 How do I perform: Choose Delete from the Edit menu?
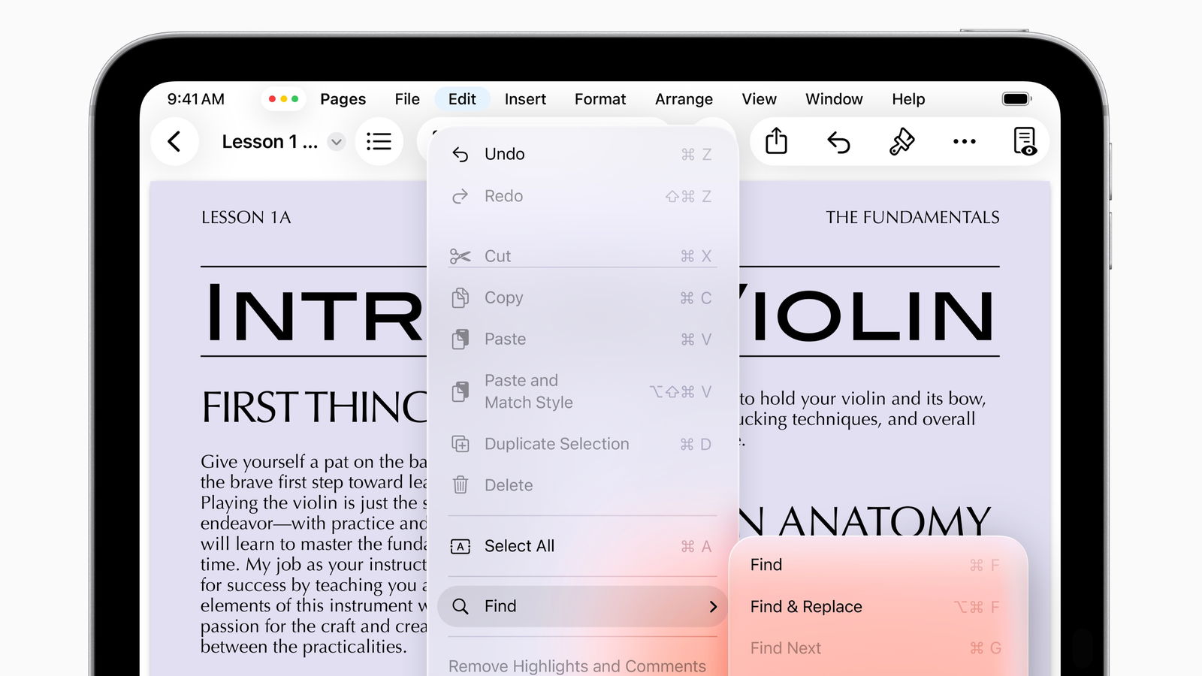point(582,485)
